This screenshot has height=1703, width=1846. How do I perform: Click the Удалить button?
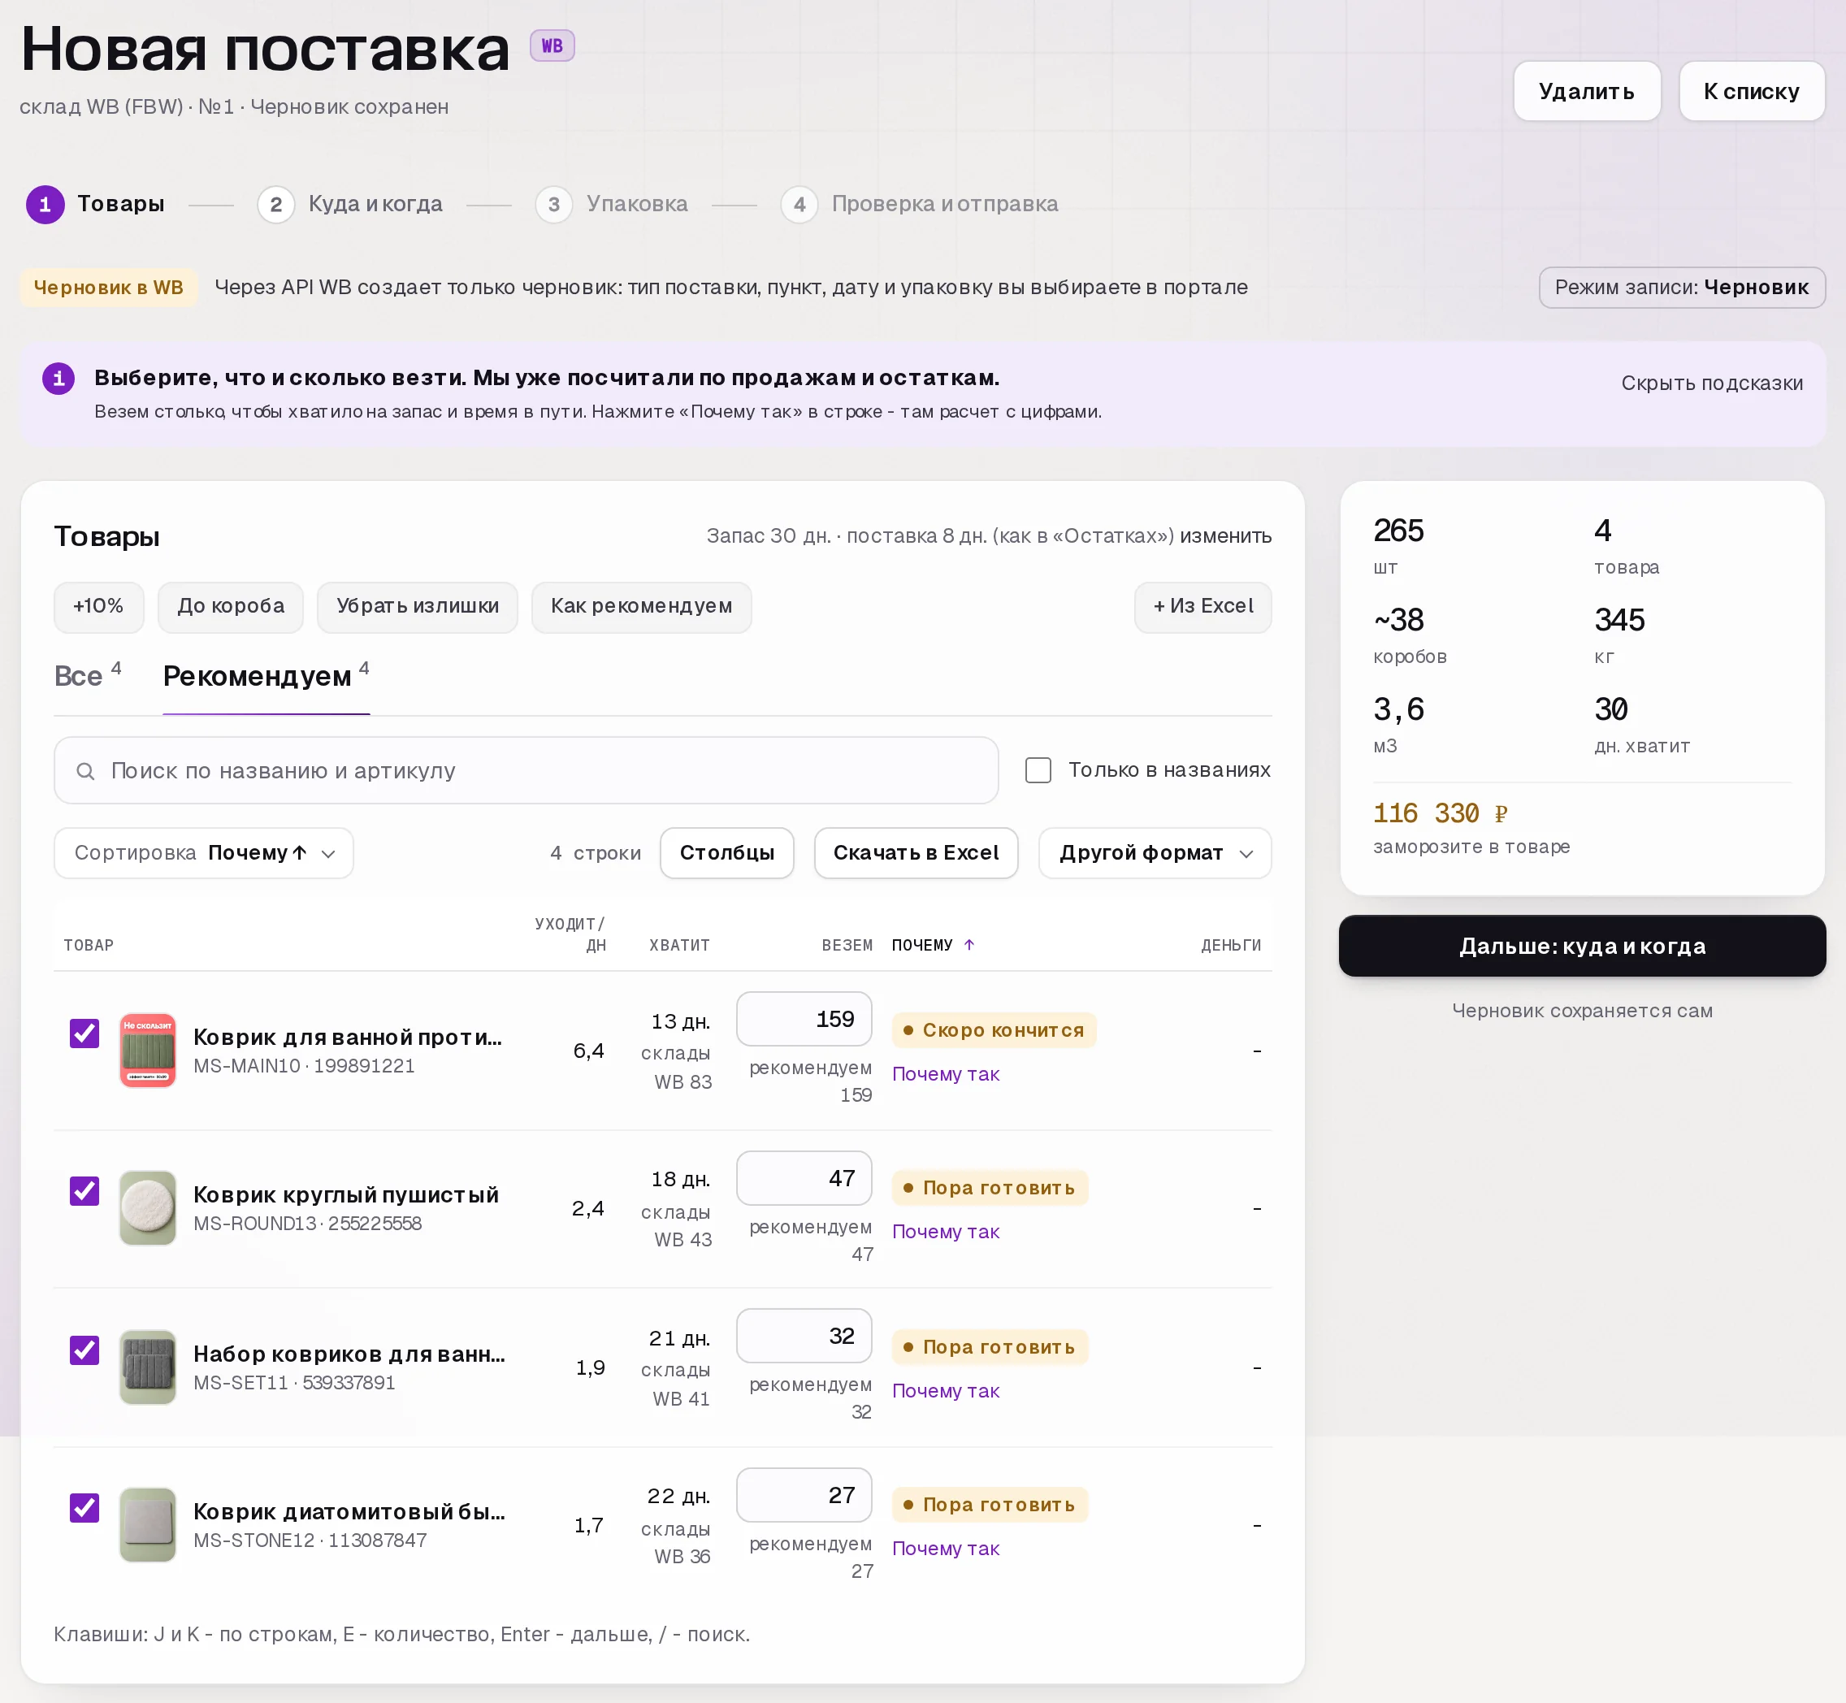coord(1586,91)
